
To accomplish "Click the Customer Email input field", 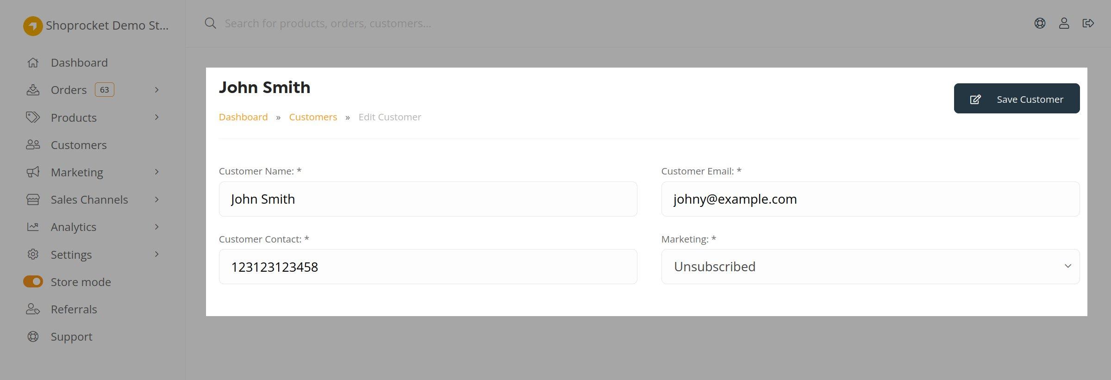I will pos(870,199).
